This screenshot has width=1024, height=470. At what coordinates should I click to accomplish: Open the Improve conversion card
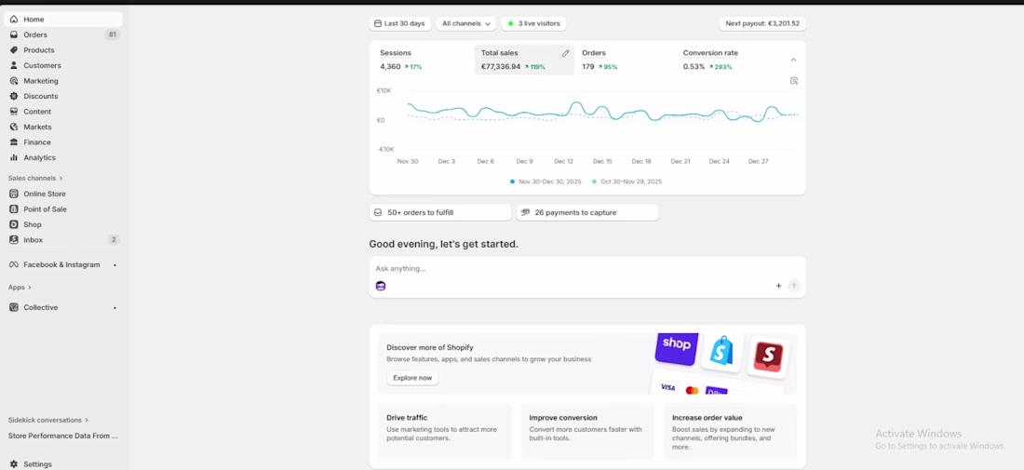[587, 432]
